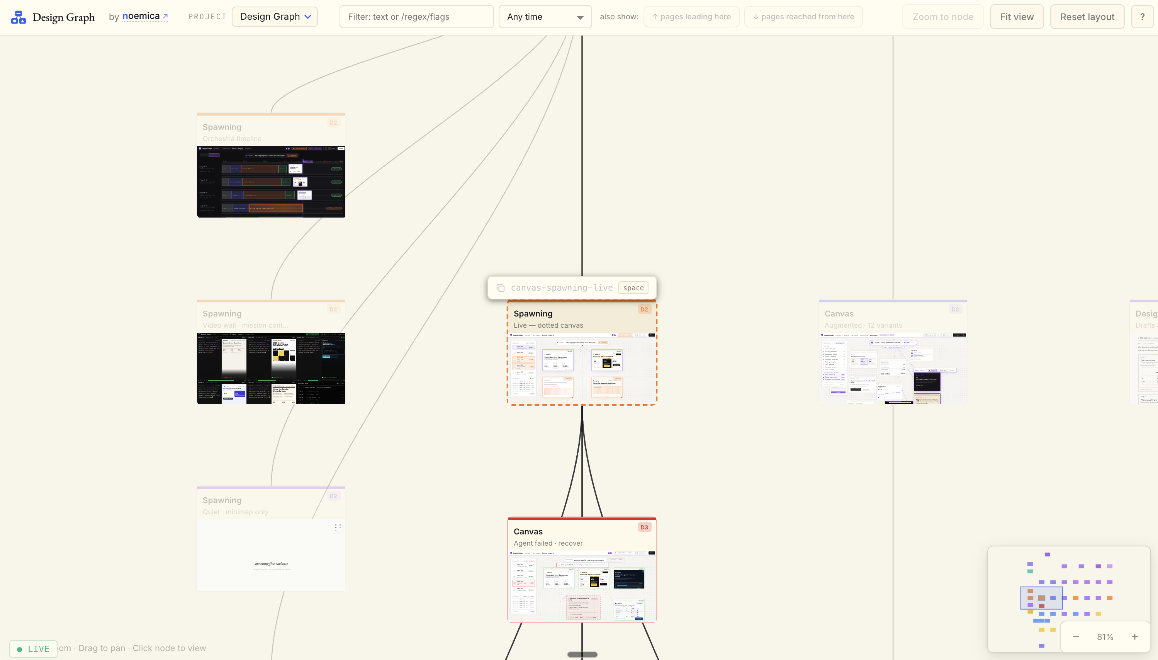
Task: Open the Any time dropdown
Action: pyautogui.click(x=545, y=16)
